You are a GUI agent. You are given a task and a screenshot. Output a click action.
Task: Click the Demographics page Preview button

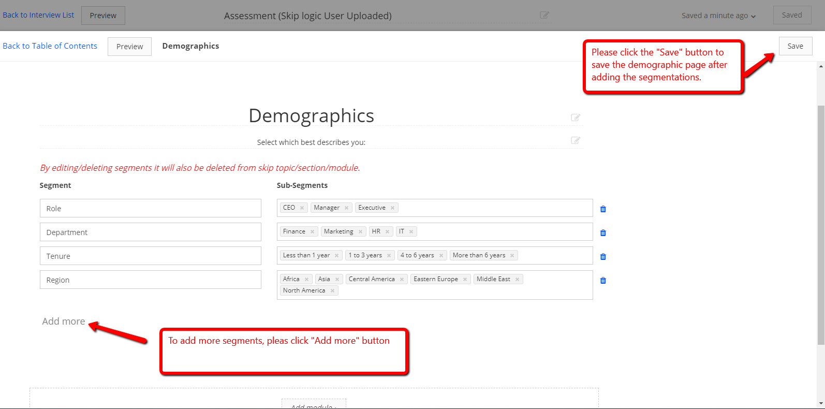(129, 47)
